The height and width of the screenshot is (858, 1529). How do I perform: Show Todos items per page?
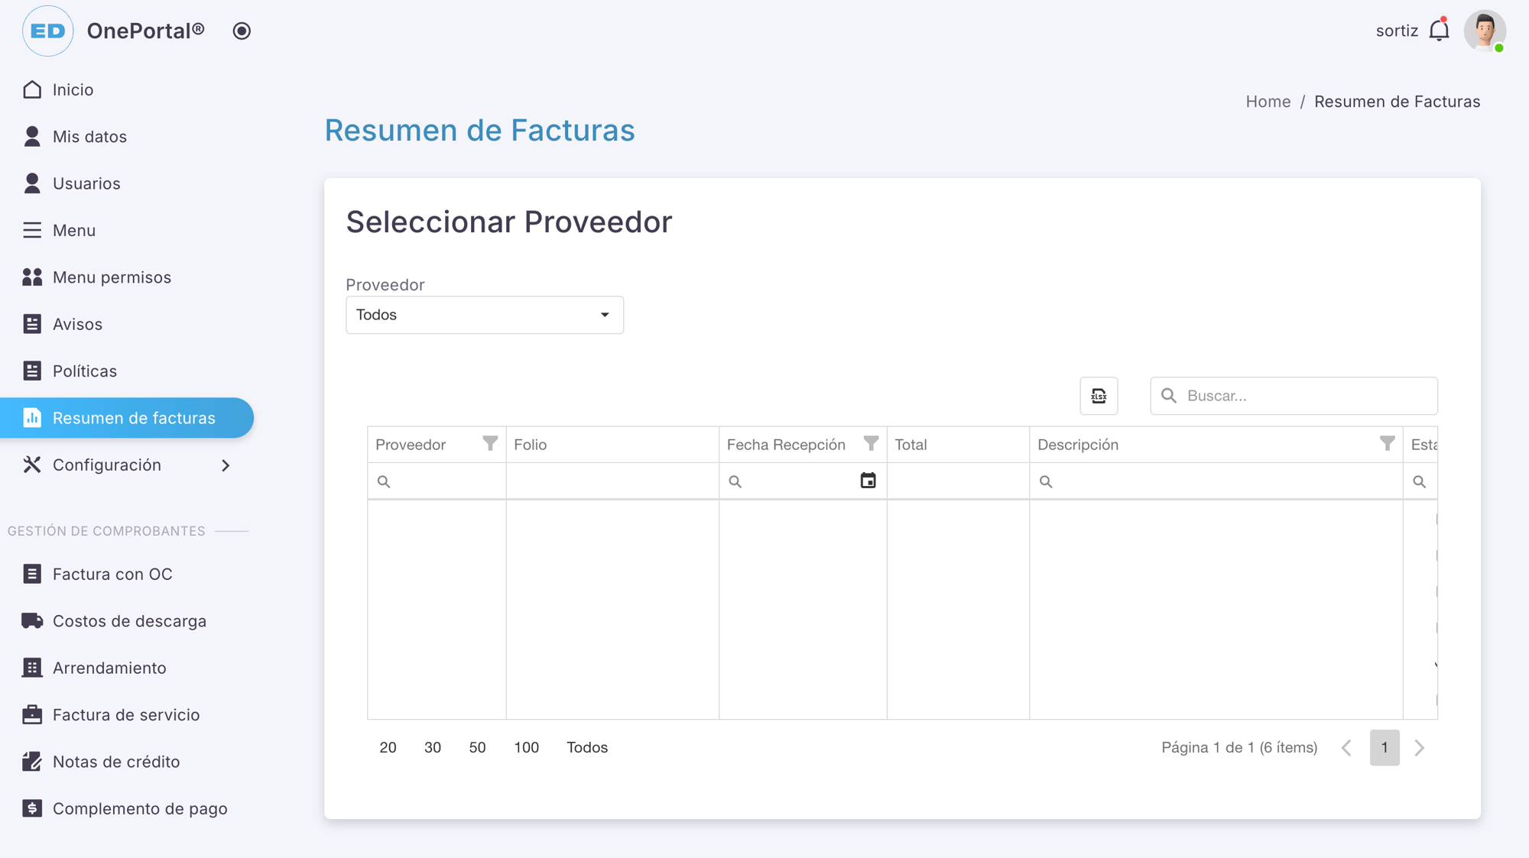tap(586, 747)
